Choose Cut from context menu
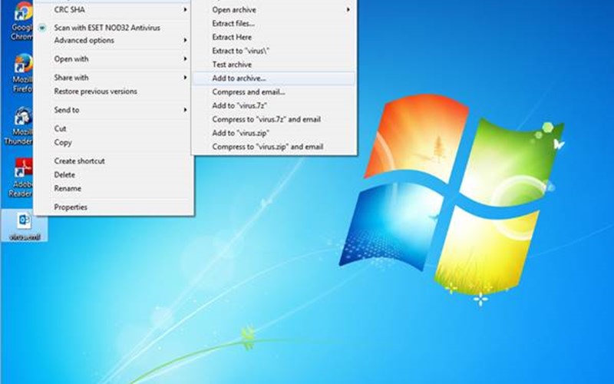The image size is (614, 384). click(x=114, y=128)
